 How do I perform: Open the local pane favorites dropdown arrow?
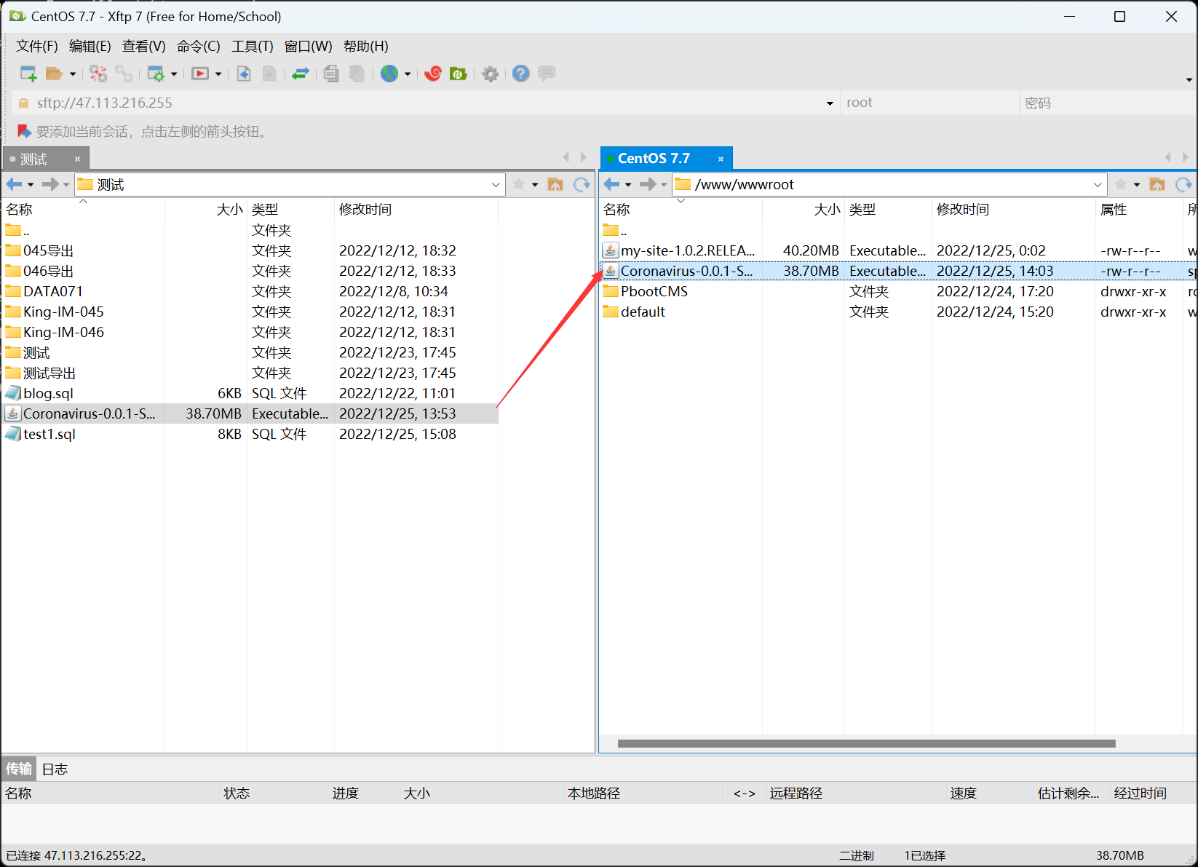pyautogui.click(x=535, y=185)
